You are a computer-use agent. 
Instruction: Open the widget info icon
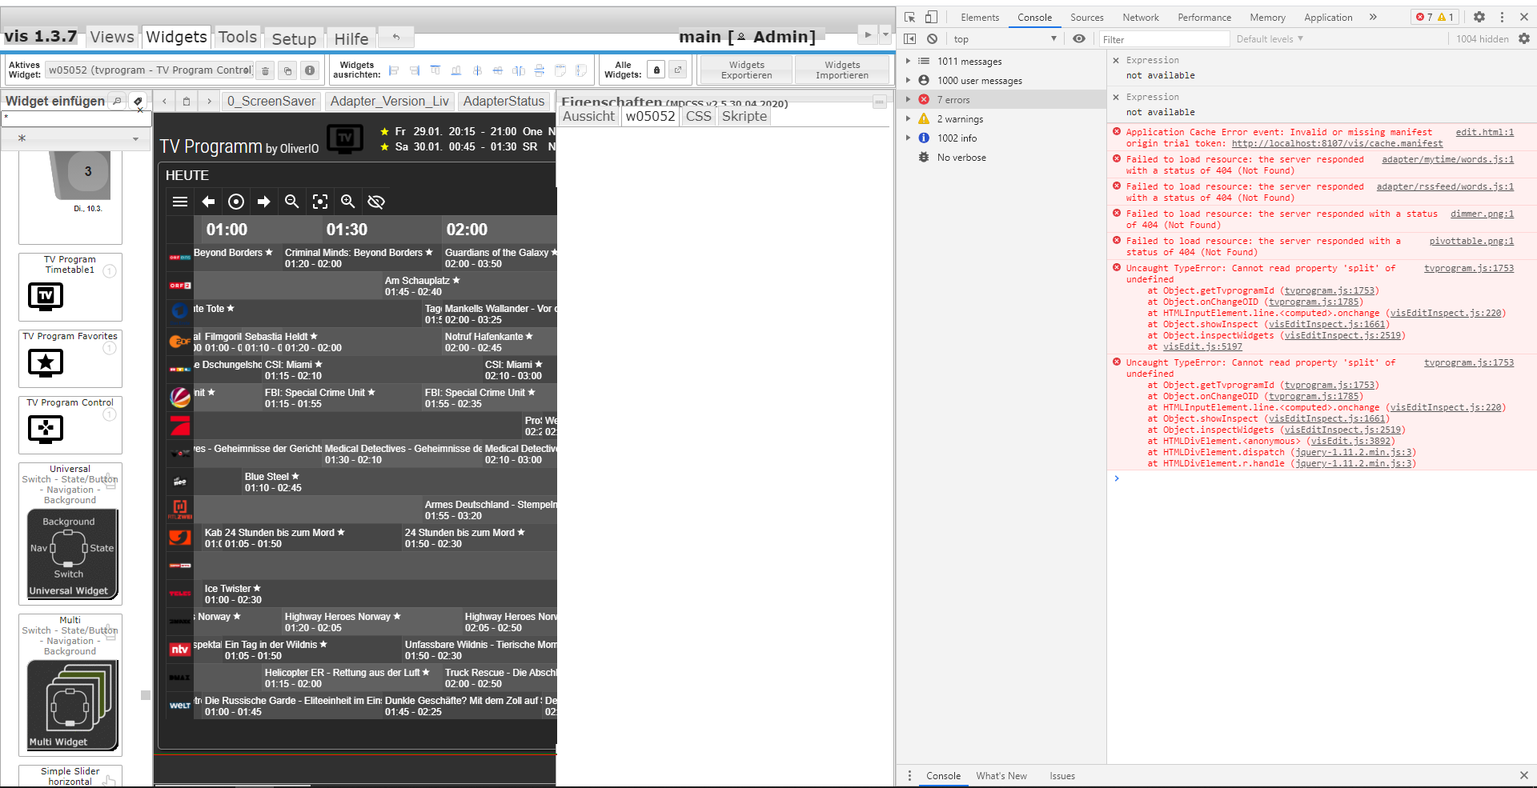(x=311, y=70)
